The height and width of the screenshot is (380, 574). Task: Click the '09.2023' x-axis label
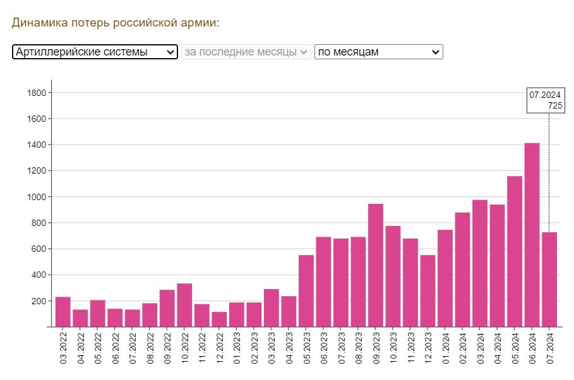pyautogui.click(x=376, y=348)
